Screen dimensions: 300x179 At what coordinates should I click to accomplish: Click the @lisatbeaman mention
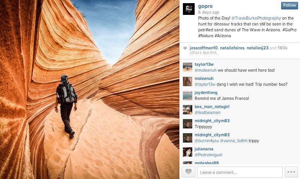(208, 112)
